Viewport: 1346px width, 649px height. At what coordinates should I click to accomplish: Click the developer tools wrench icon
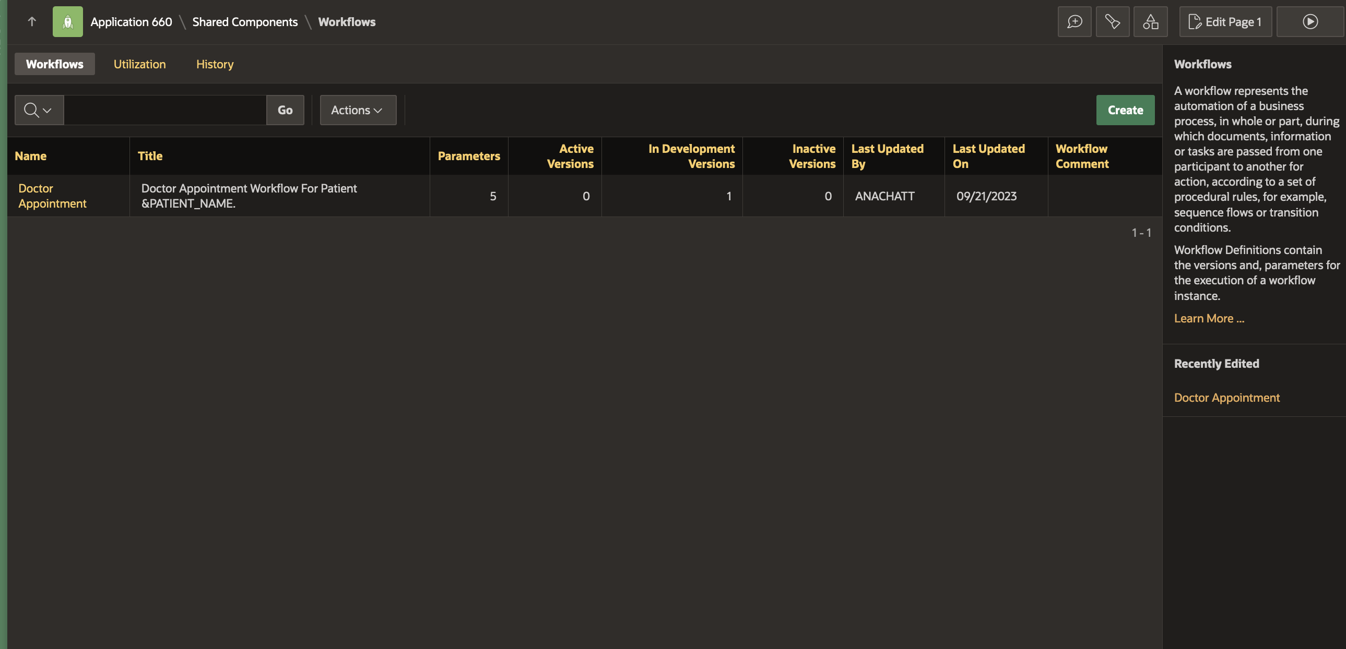(x=1113, y=21)
